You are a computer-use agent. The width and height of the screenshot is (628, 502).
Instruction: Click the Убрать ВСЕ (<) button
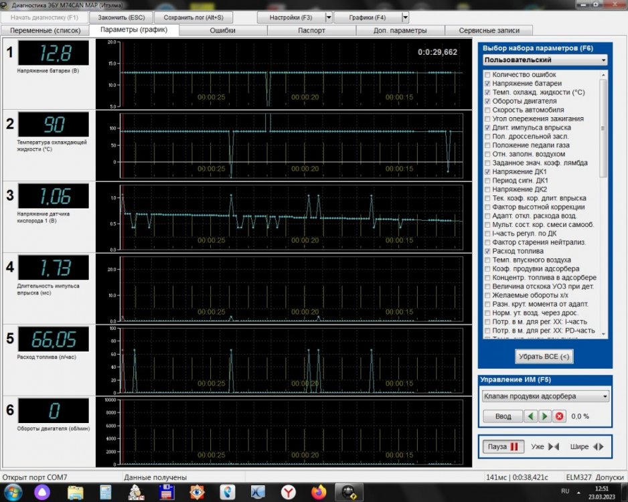point(544,357)
